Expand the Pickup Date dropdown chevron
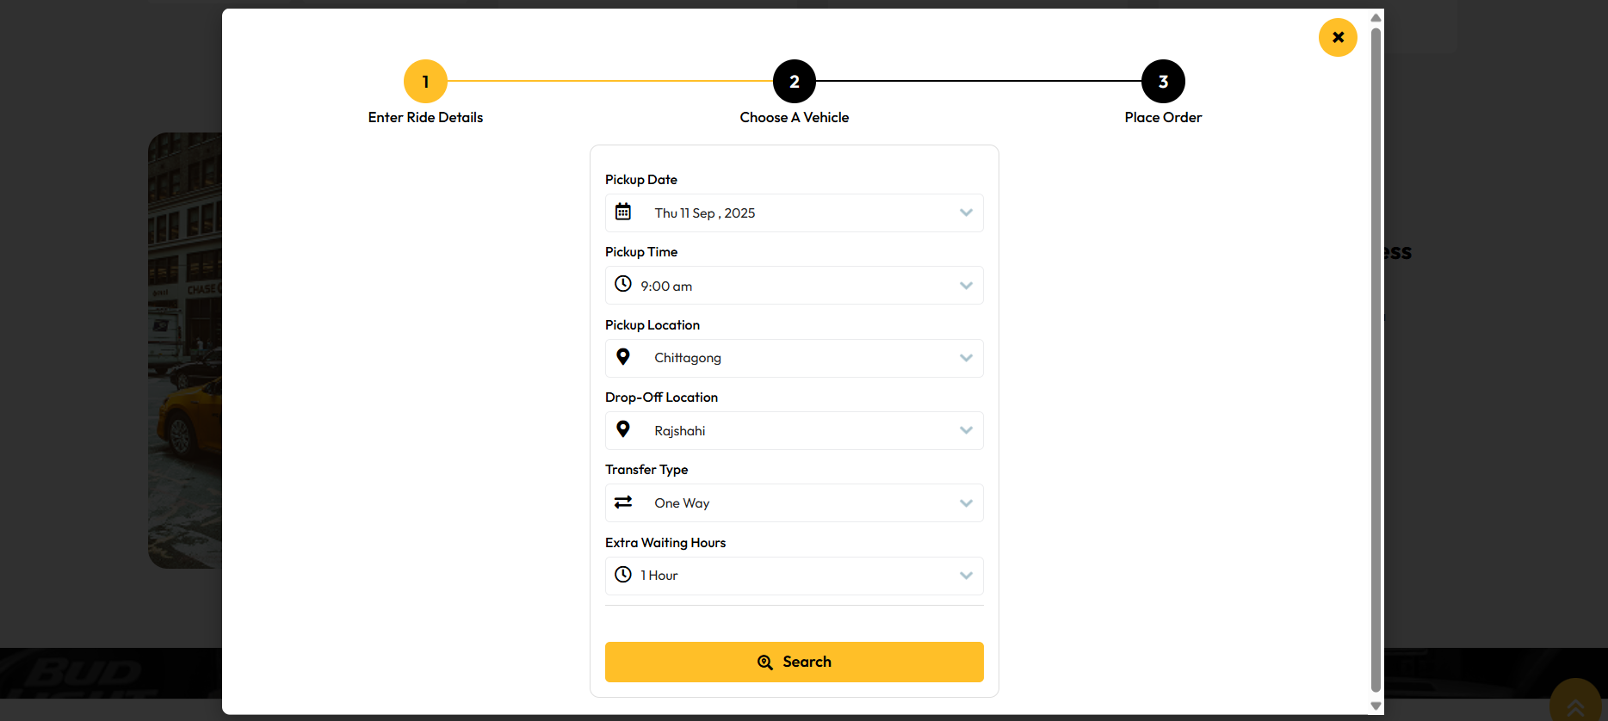Screen dimensions: 1608x721 point(966,213)
